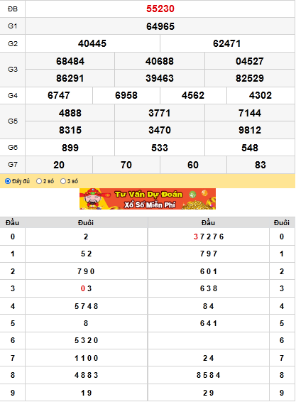This screenshot has height=402, width=296.
Task: Click the '7 9 7' cell for tail 1
Action: point(209,254)
